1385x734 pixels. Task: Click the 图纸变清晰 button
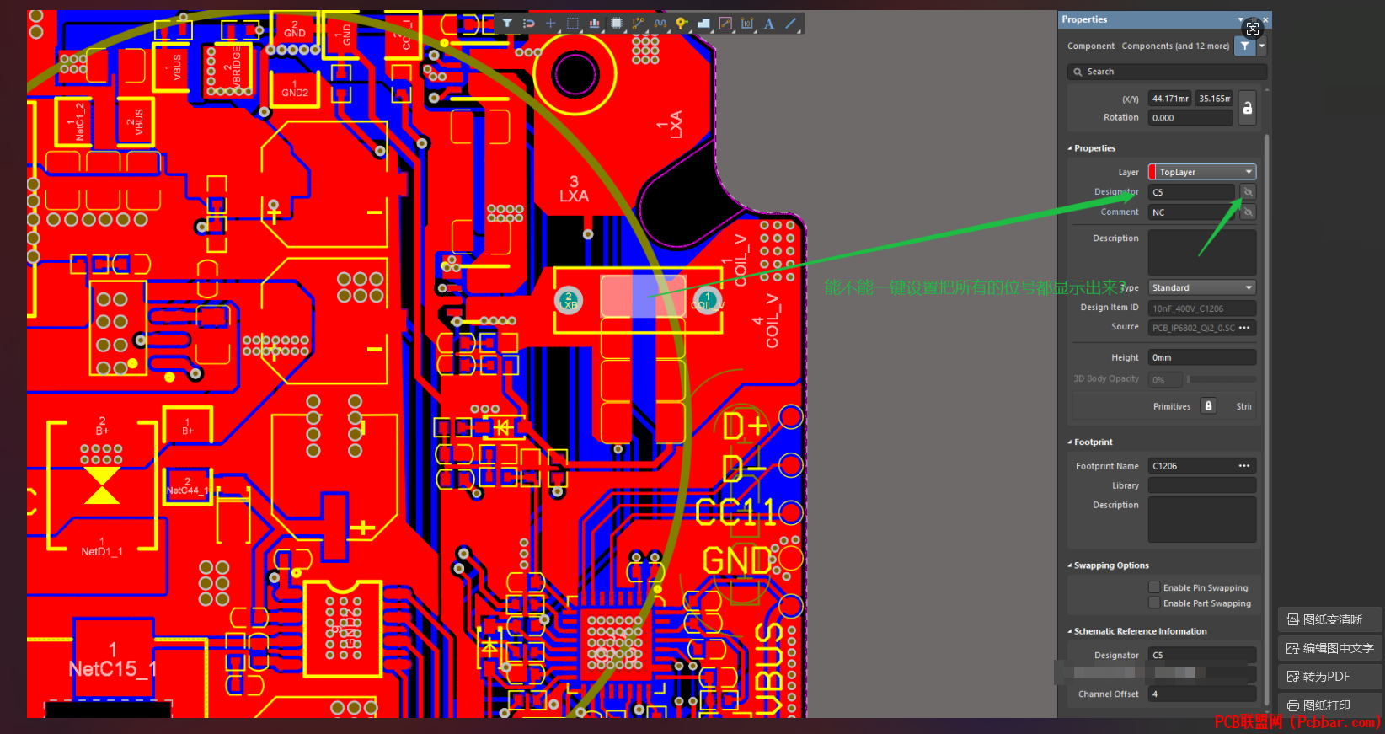point(1329,619)
